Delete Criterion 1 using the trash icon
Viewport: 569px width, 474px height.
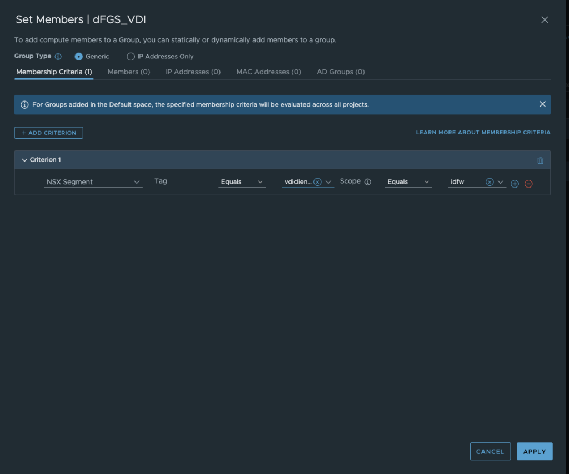coord(540,160)
